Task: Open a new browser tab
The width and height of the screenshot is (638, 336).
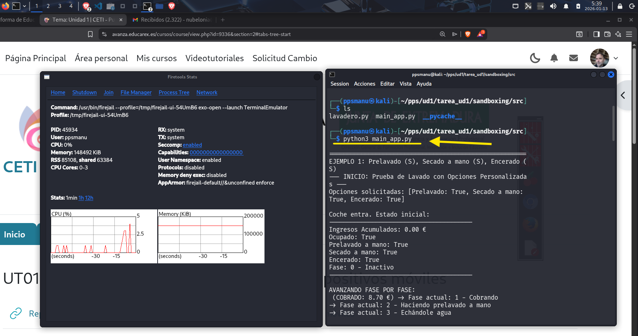Action: (223, 20)
